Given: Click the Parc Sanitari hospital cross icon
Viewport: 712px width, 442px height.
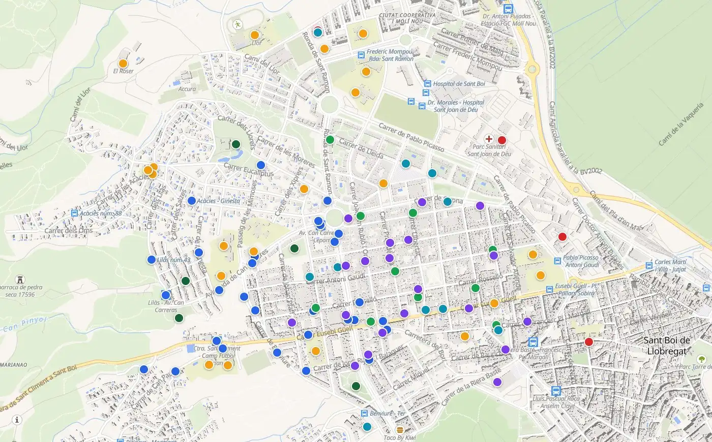Looking at the screenshot, I should click(x=489, y=139).
